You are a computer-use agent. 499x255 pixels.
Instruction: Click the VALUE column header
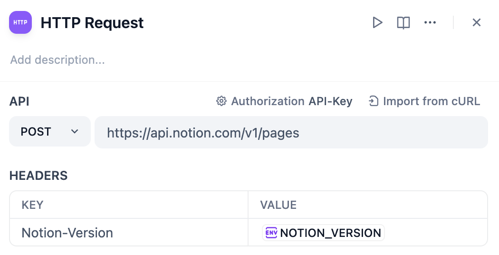pos(278,205)
